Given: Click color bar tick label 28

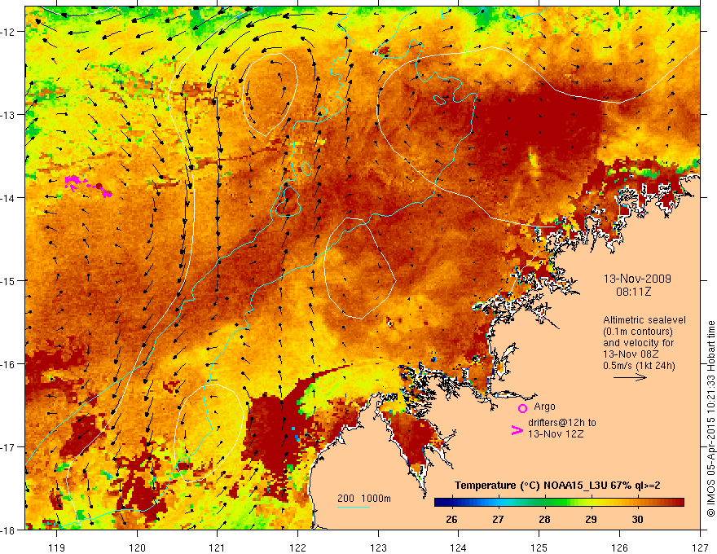Looking at the screenshot, I should coord(544,519).
